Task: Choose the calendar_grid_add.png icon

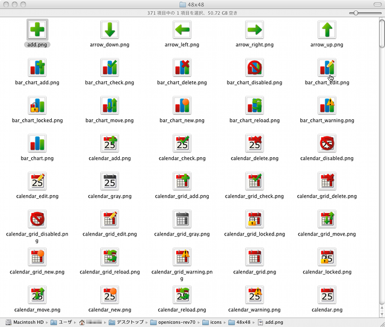Action: click(182, 181)
